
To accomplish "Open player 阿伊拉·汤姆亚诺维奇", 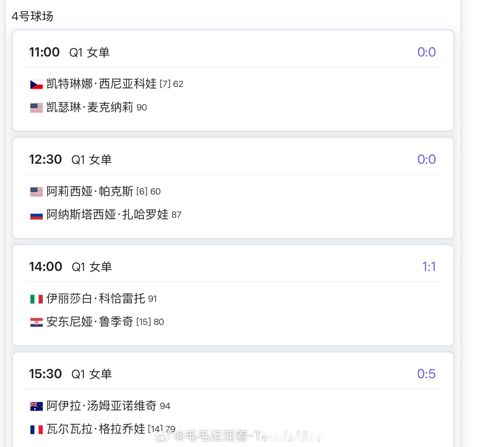I will point(101,405).
